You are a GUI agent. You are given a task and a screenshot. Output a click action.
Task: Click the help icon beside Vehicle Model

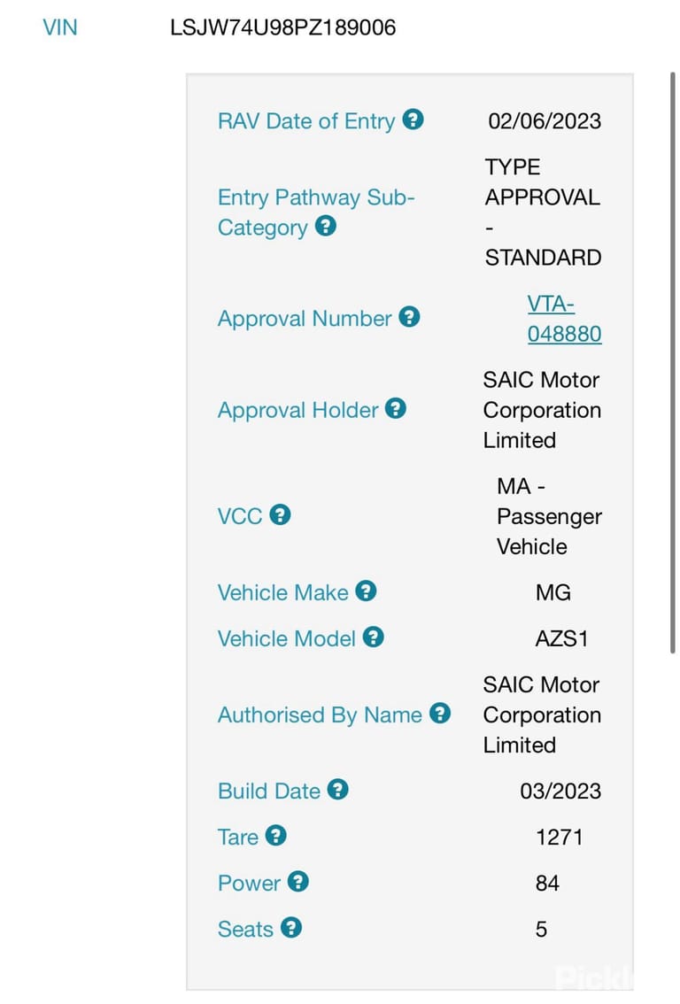(x=373, y=637)
